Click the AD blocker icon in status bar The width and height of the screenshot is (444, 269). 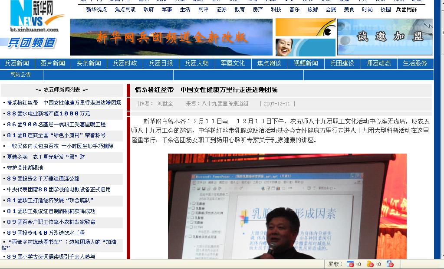(x=390, y=264)
